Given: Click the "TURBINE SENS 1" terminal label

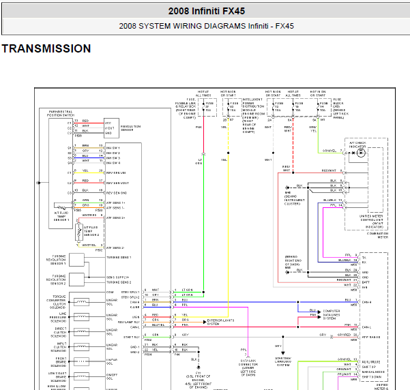Looking at the screenshot, I should [119, 258].
